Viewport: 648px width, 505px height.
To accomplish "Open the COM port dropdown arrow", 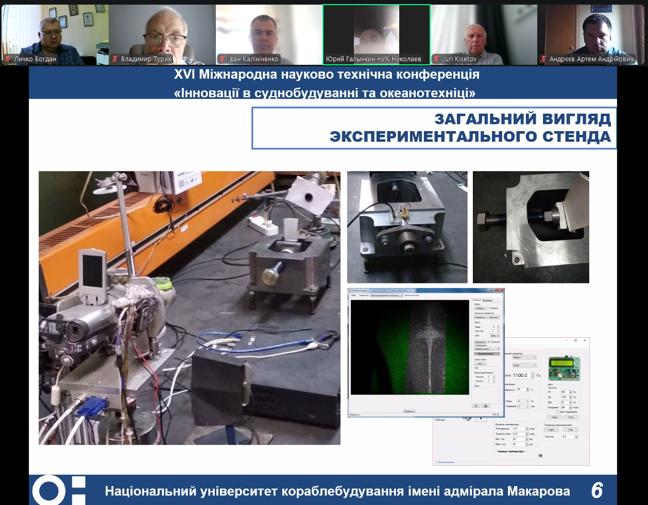I will [481, 419].
